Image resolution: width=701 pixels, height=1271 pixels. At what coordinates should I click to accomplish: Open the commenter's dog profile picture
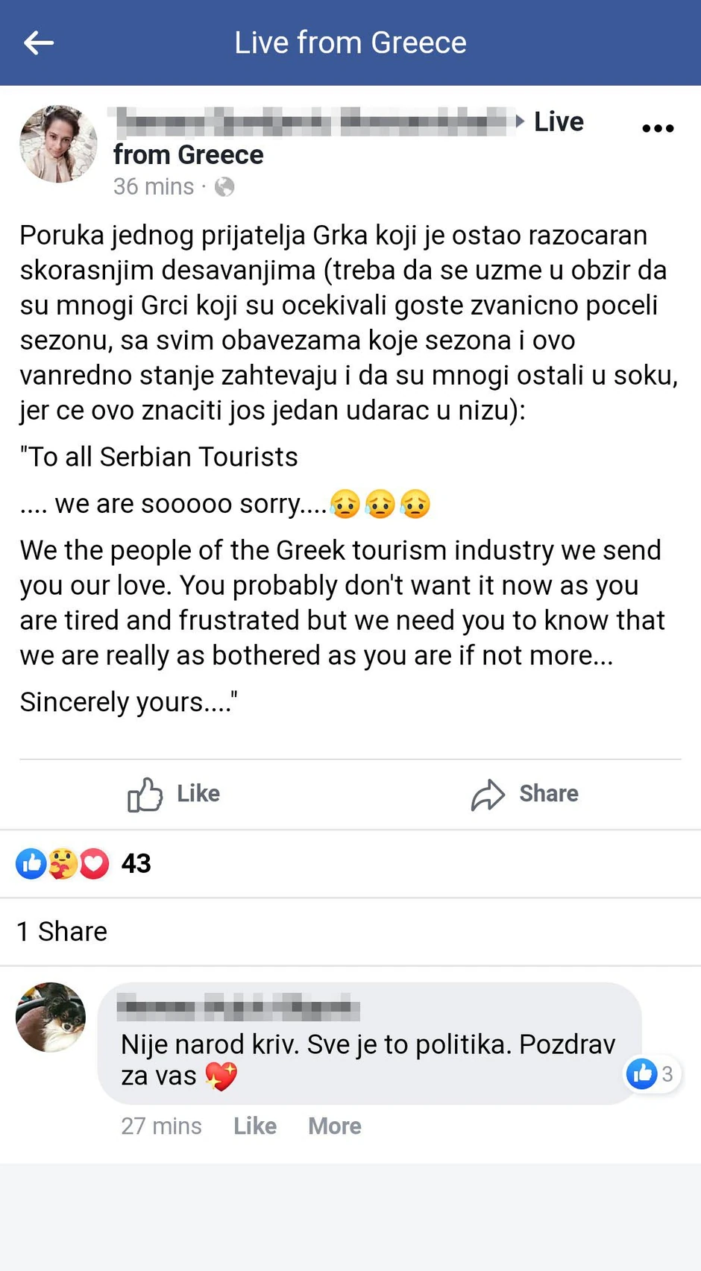[x=51, y=1017]
